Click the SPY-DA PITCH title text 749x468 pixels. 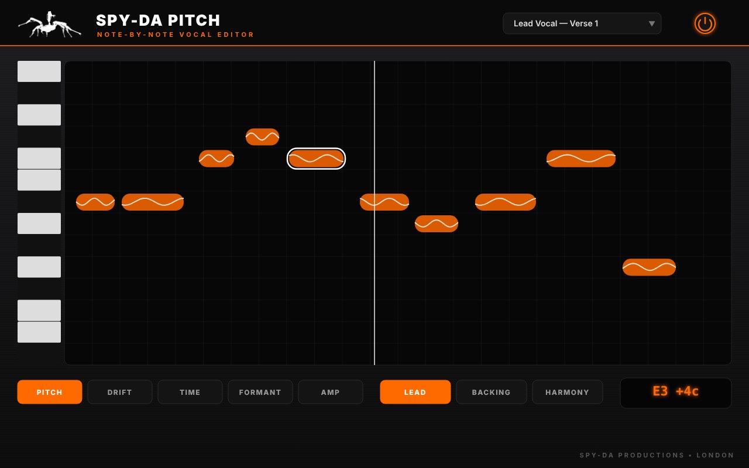tap(158, 20)
